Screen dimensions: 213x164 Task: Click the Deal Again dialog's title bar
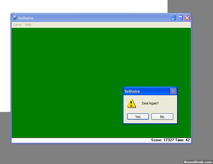(x=150, y=91)
